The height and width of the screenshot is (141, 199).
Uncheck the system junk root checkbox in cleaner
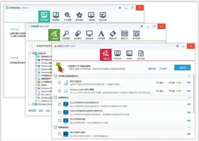coord(34,53)
